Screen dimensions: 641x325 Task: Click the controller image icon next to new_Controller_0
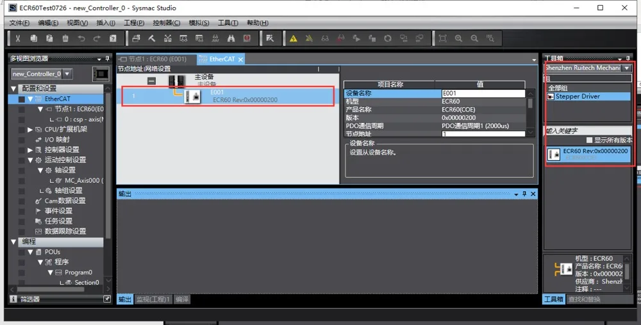pos(101,74)
